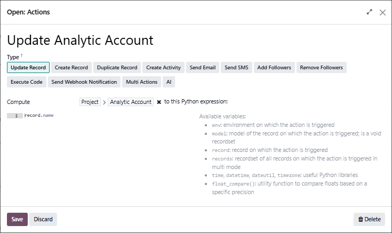392x233 pixels.
Task: Expand the dialog to full screen
Action: pyautogui.click(x=369, y=12)
